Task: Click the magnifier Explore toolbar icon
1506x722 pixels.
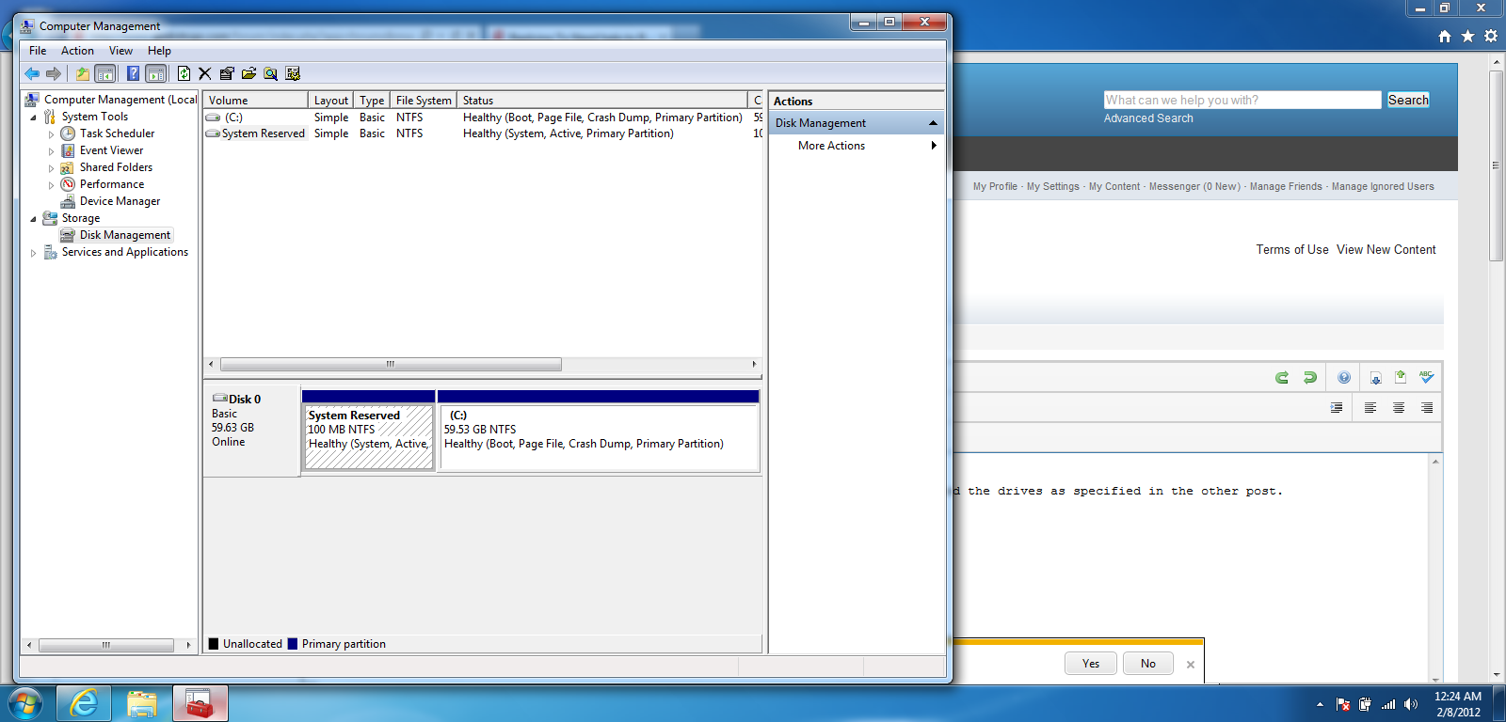Action: [271, 73]
